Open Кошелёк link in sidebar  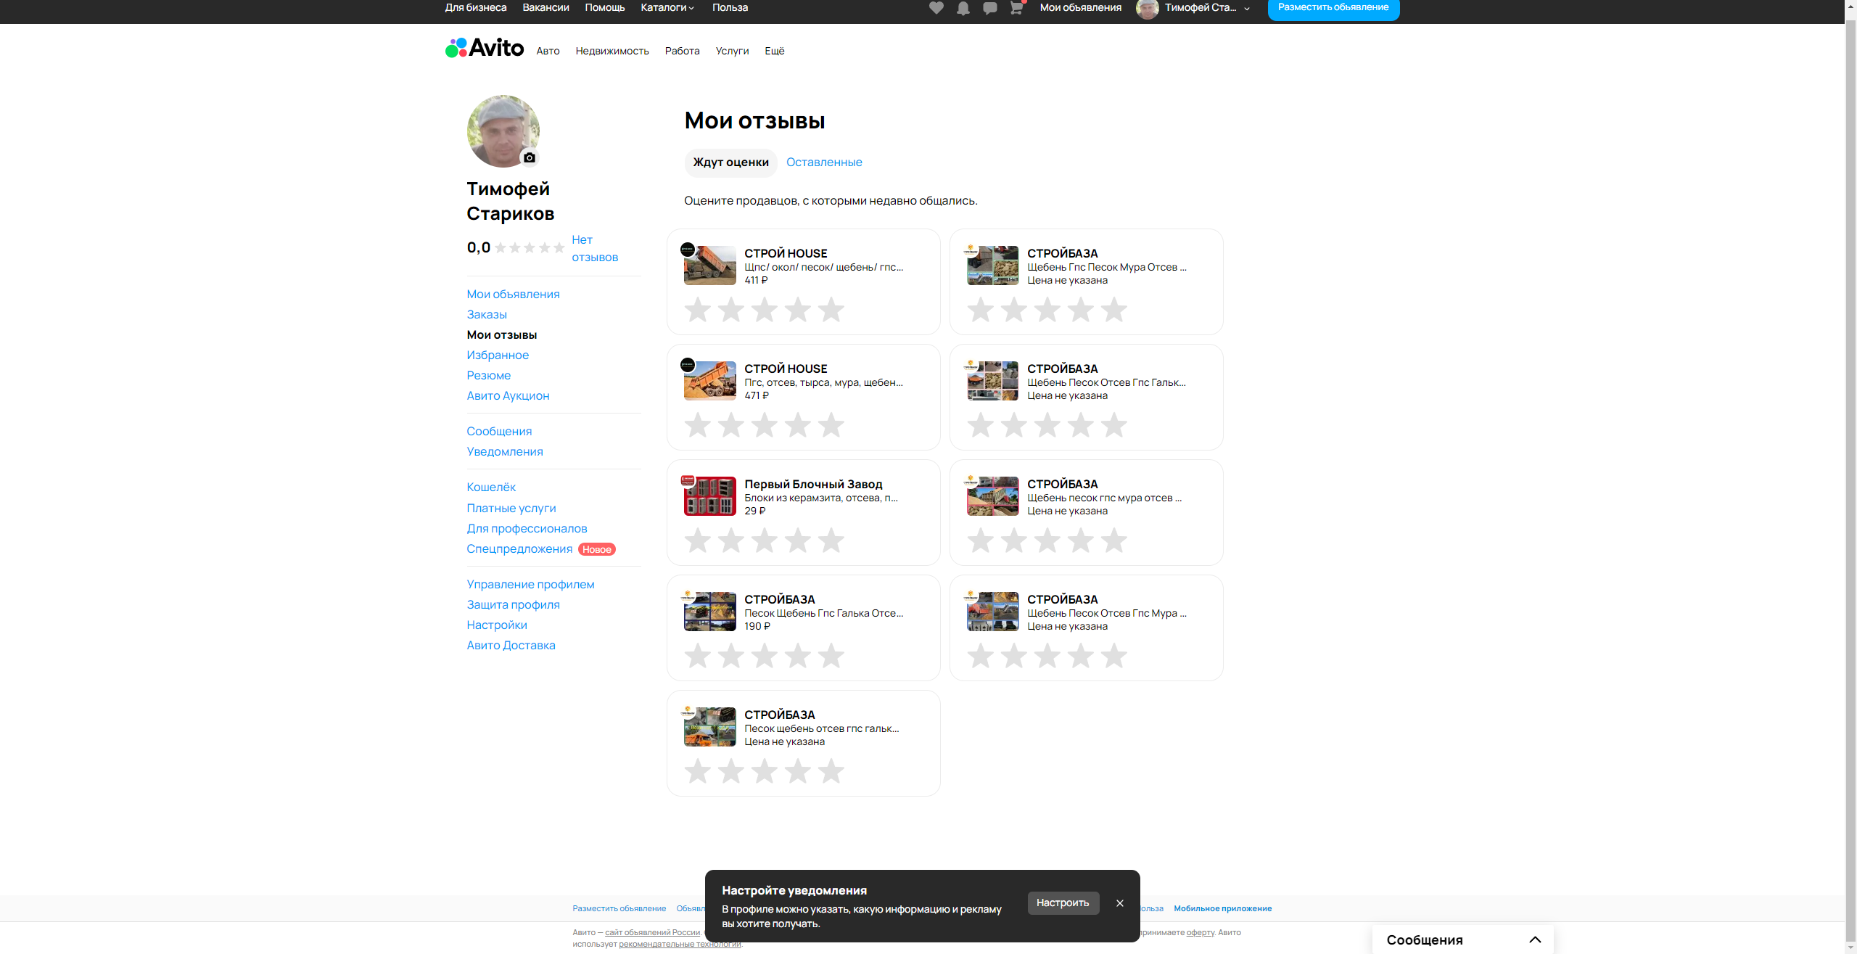(491, 488)
